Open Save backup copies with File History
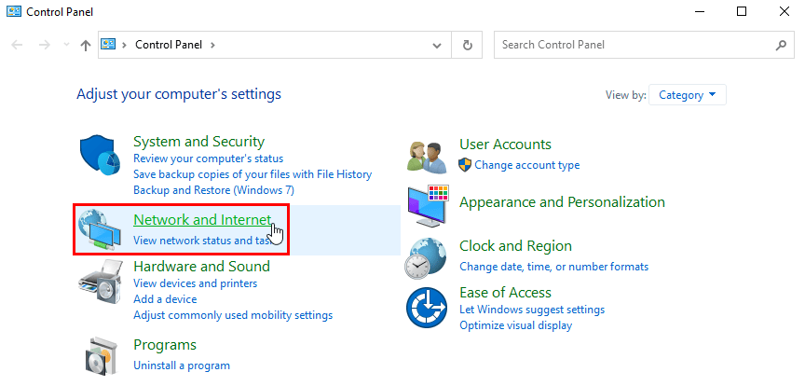This screenshot has height=386, width=805. (252, 174)
